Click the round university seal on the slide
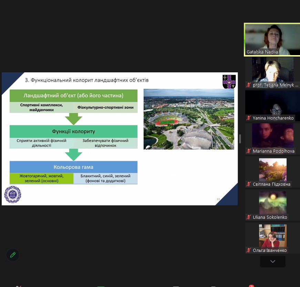 [13, 194]
